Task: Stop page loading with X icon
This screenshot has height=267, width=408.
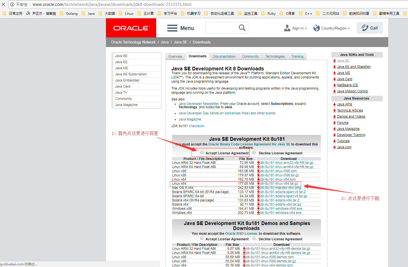Action: tap(3, 4)
